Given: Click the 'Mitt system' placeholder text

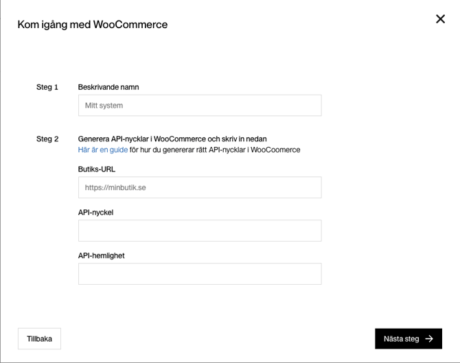Looking at the screenshot, I should point(104,106).
